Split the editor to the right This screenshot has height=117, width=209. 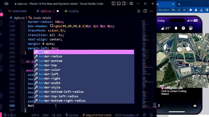[x=145, y=11]
